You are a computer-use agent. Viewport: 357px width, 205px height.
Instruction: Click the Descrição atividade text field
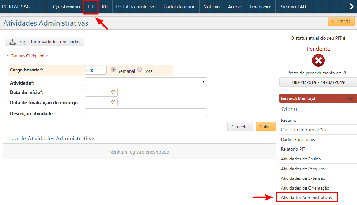click(146, 113)
